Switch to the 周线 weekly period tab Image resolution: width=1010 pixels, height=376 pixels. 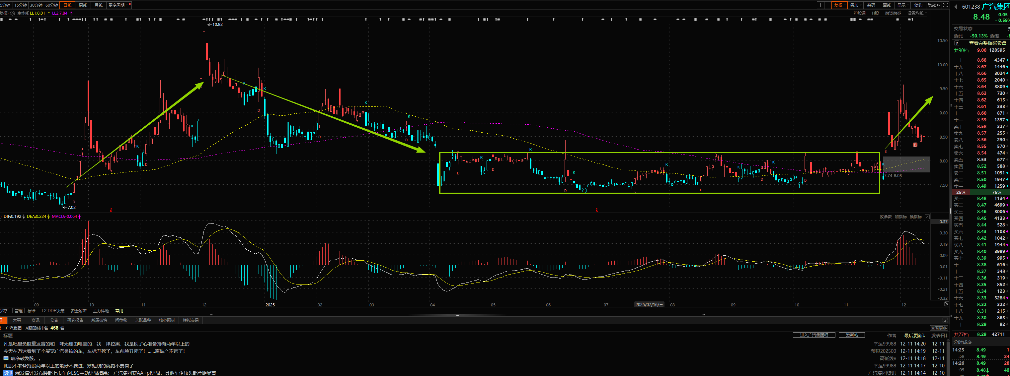[x=83, y=5]
